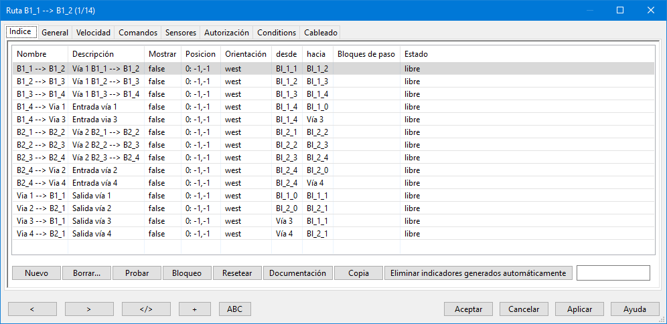This screenshot has width=667, height=324.
Task: Switch to the Conditions tab
Action: pyautogui.click(x=277, y=33)
